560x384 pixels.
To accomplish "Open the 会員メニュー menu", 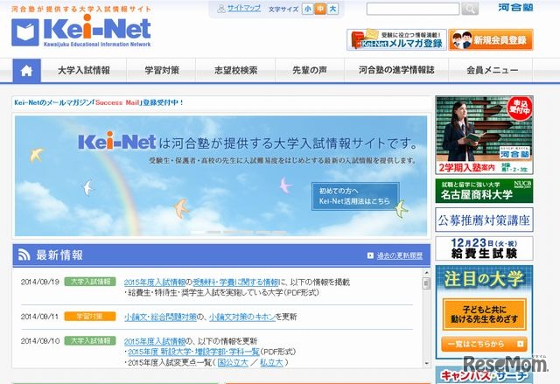I will coord(492,70).
